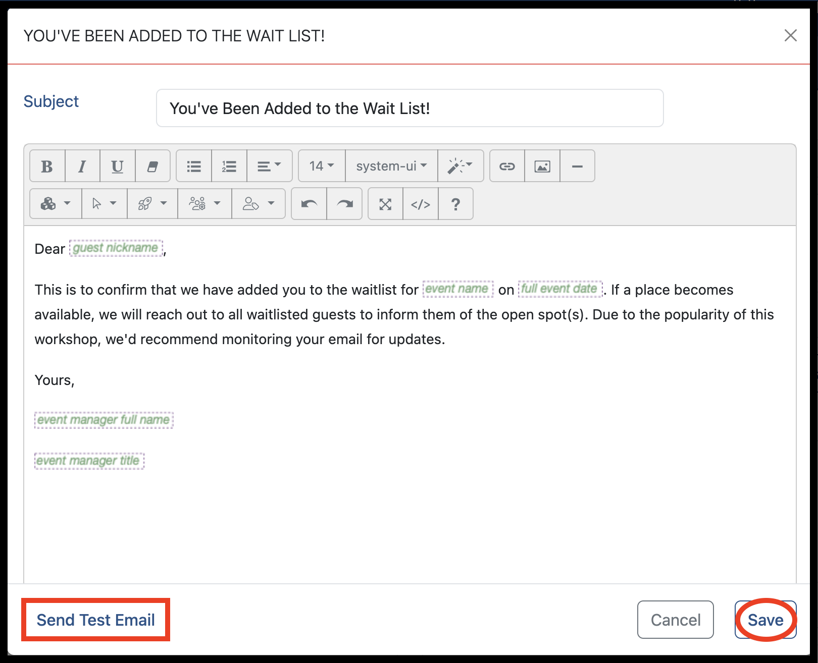
Task: Insert a picture with the image icon
Action: point(542,166)
